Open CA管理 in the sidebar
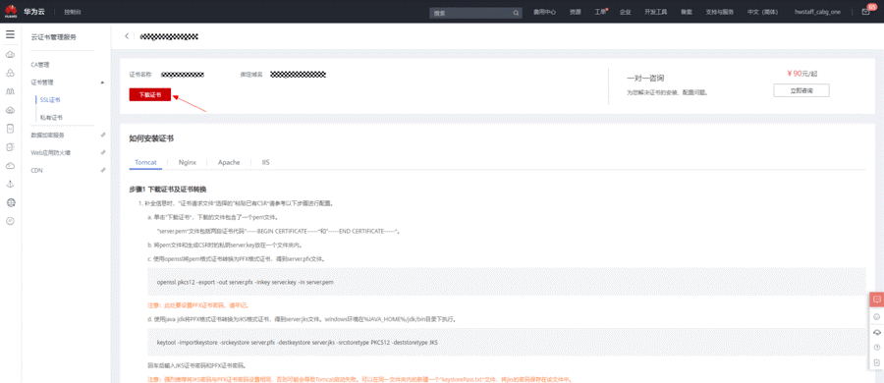This screenshot has width=884, height=383. point(40,65)
